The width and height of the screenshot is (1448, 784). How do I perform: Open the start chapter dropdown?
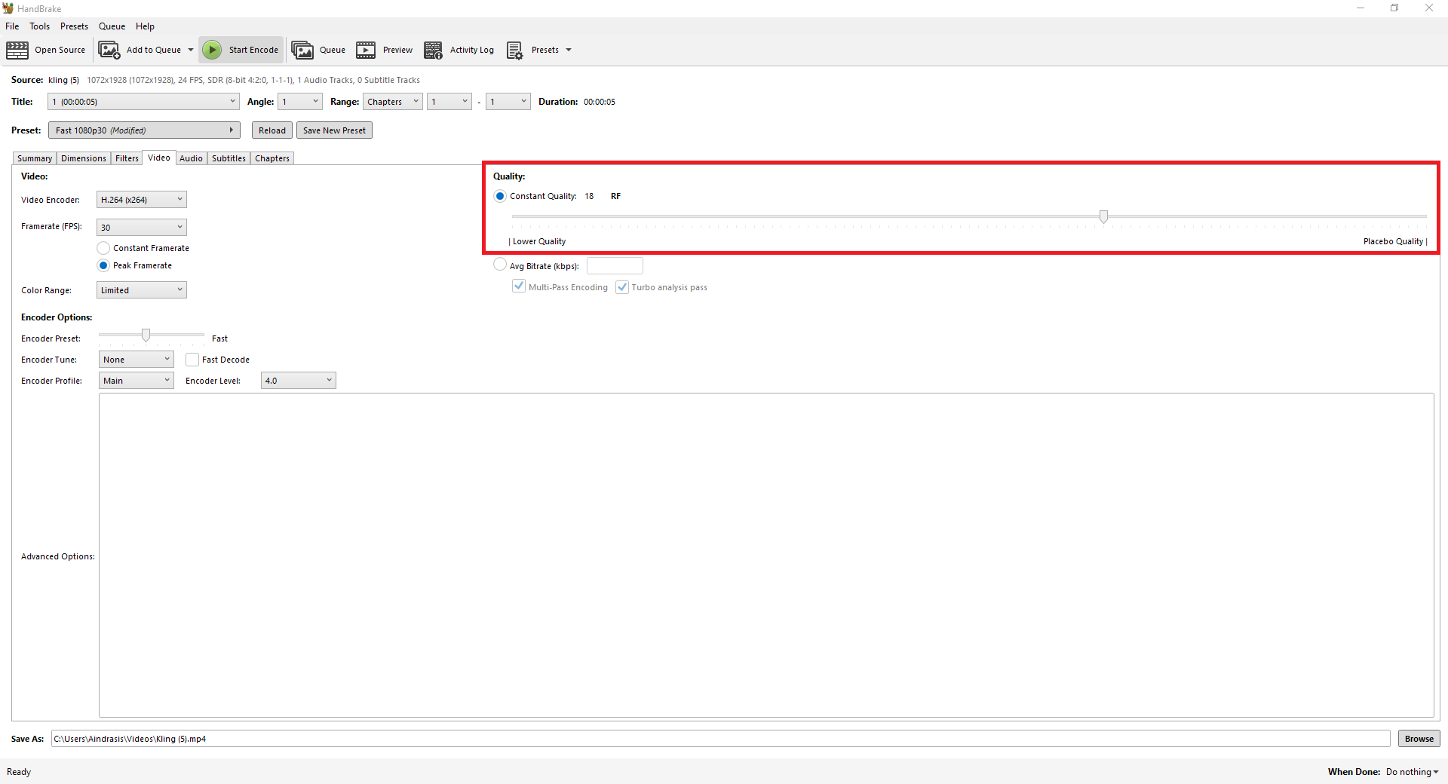coord(449,102)
